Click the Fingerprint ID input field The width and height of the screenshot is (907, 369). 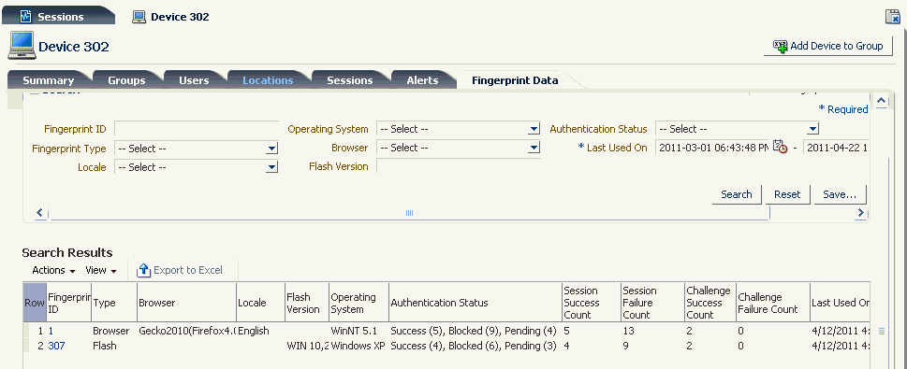pos(197,129)
